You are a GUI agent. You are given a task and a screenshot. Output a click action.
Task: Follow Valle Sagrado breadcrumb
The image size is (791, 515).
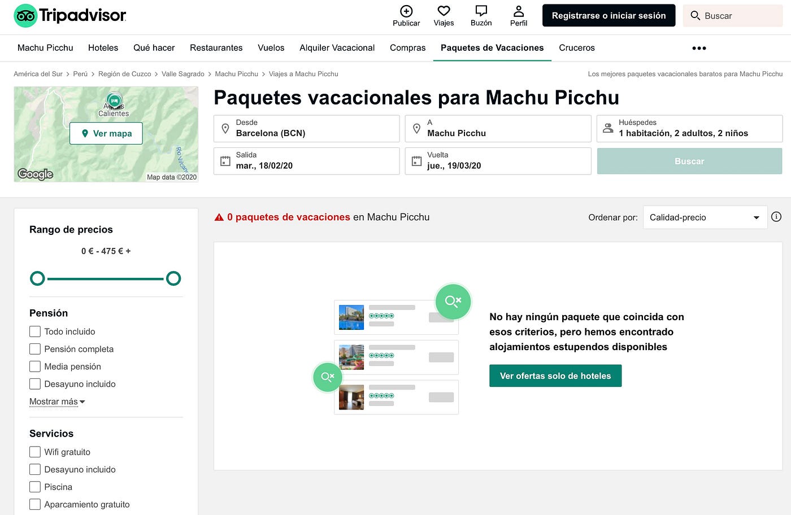[183, 74]
